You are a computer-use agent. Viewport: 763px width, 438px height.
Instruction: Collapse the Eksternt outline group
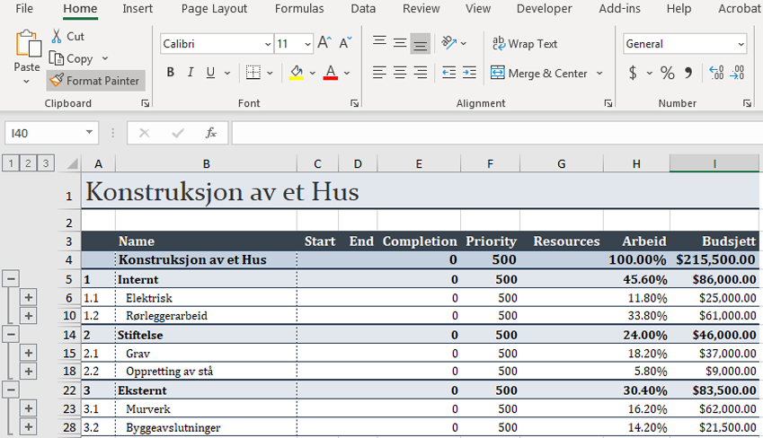tap(11, 390)
